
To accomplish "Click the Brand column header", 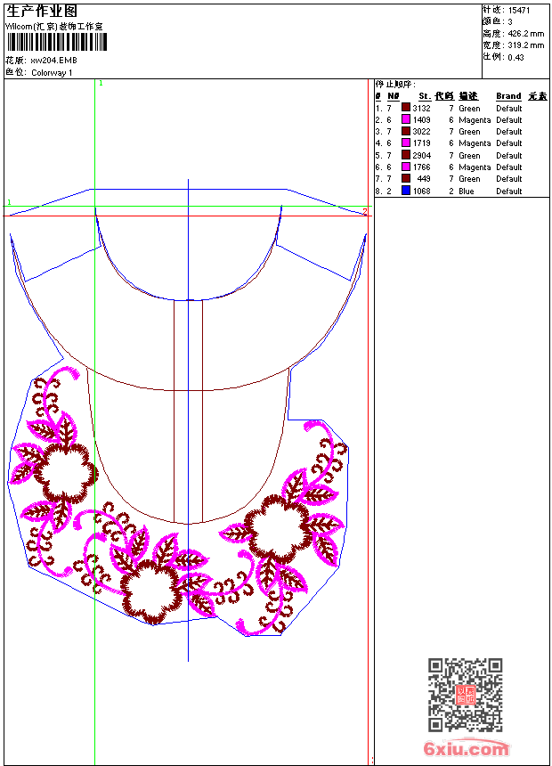I will [x=508, y=96].
